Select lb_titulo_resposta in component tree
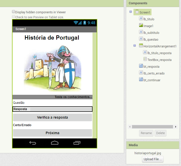 159,53
